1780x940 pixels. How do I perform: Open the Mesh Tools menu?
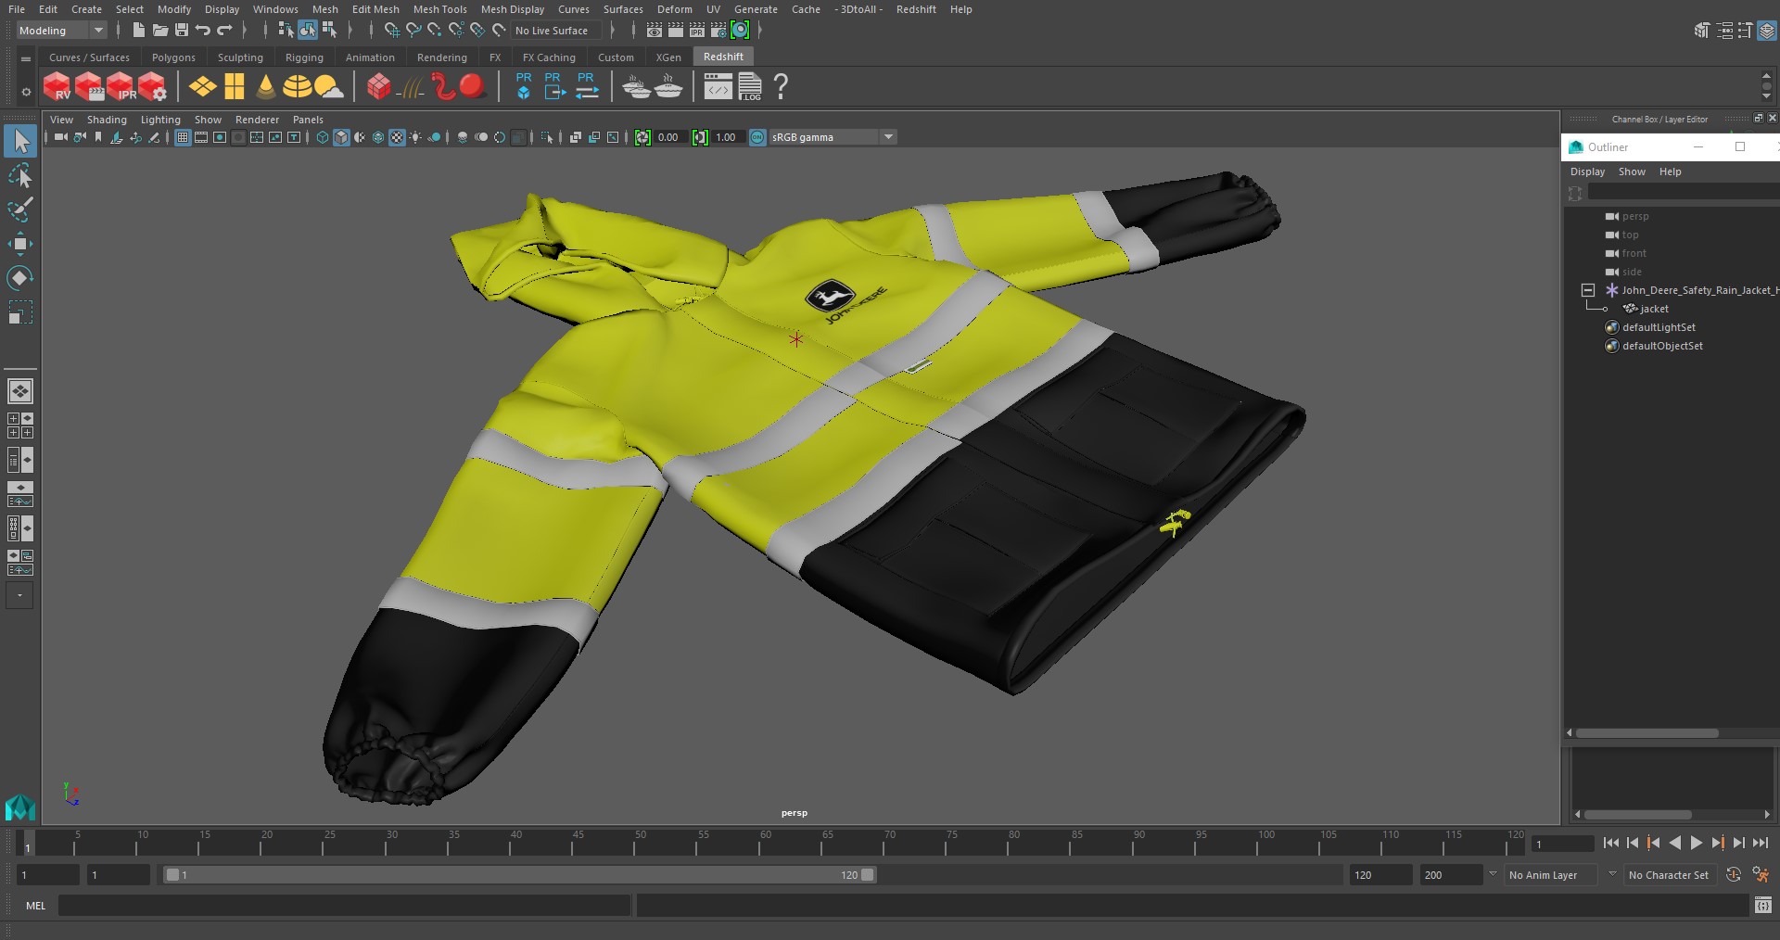pos(439,9)
